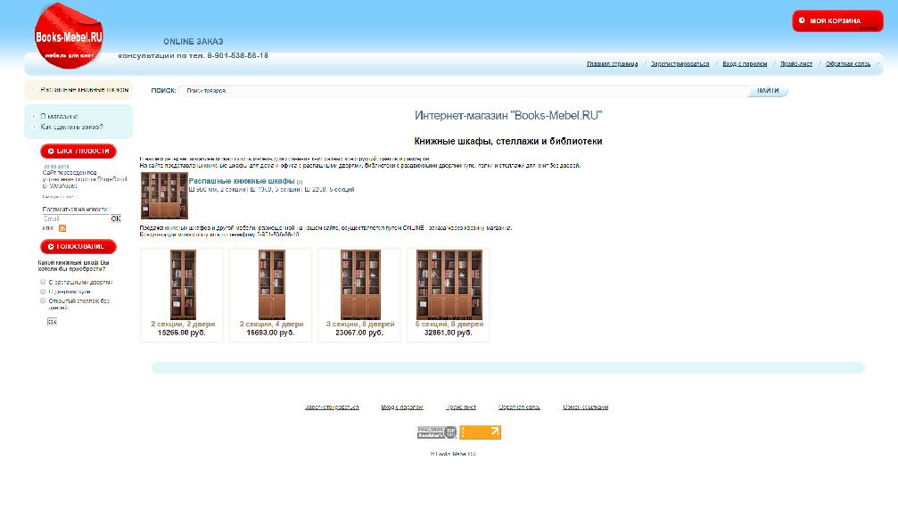Open the cabinets category in sidebar
The height and width of the screenshot is (510, 898).
[84, 90]
